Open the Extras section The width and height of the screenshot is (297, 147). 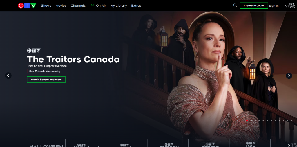(x=136, y=6)
